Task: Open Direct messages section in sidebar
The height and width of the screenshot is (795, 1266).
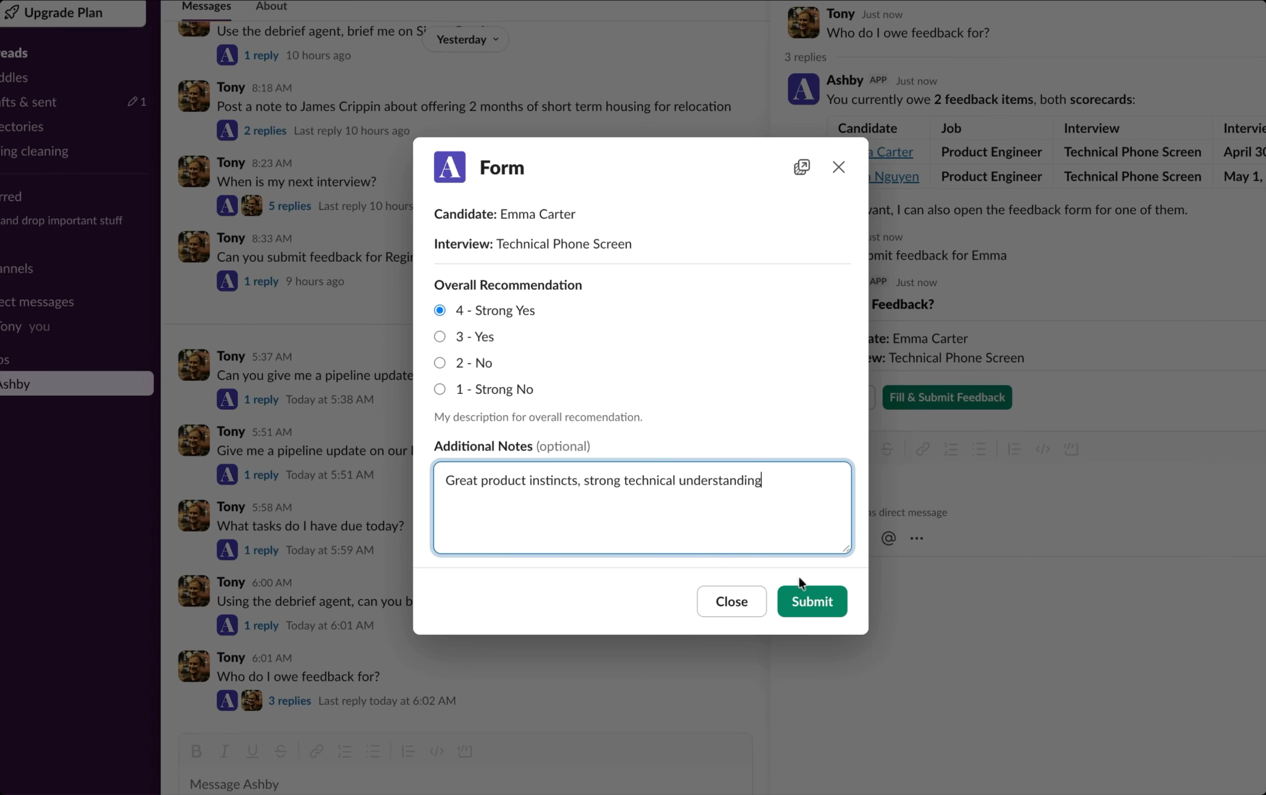Action: click(x=37, y=302)
